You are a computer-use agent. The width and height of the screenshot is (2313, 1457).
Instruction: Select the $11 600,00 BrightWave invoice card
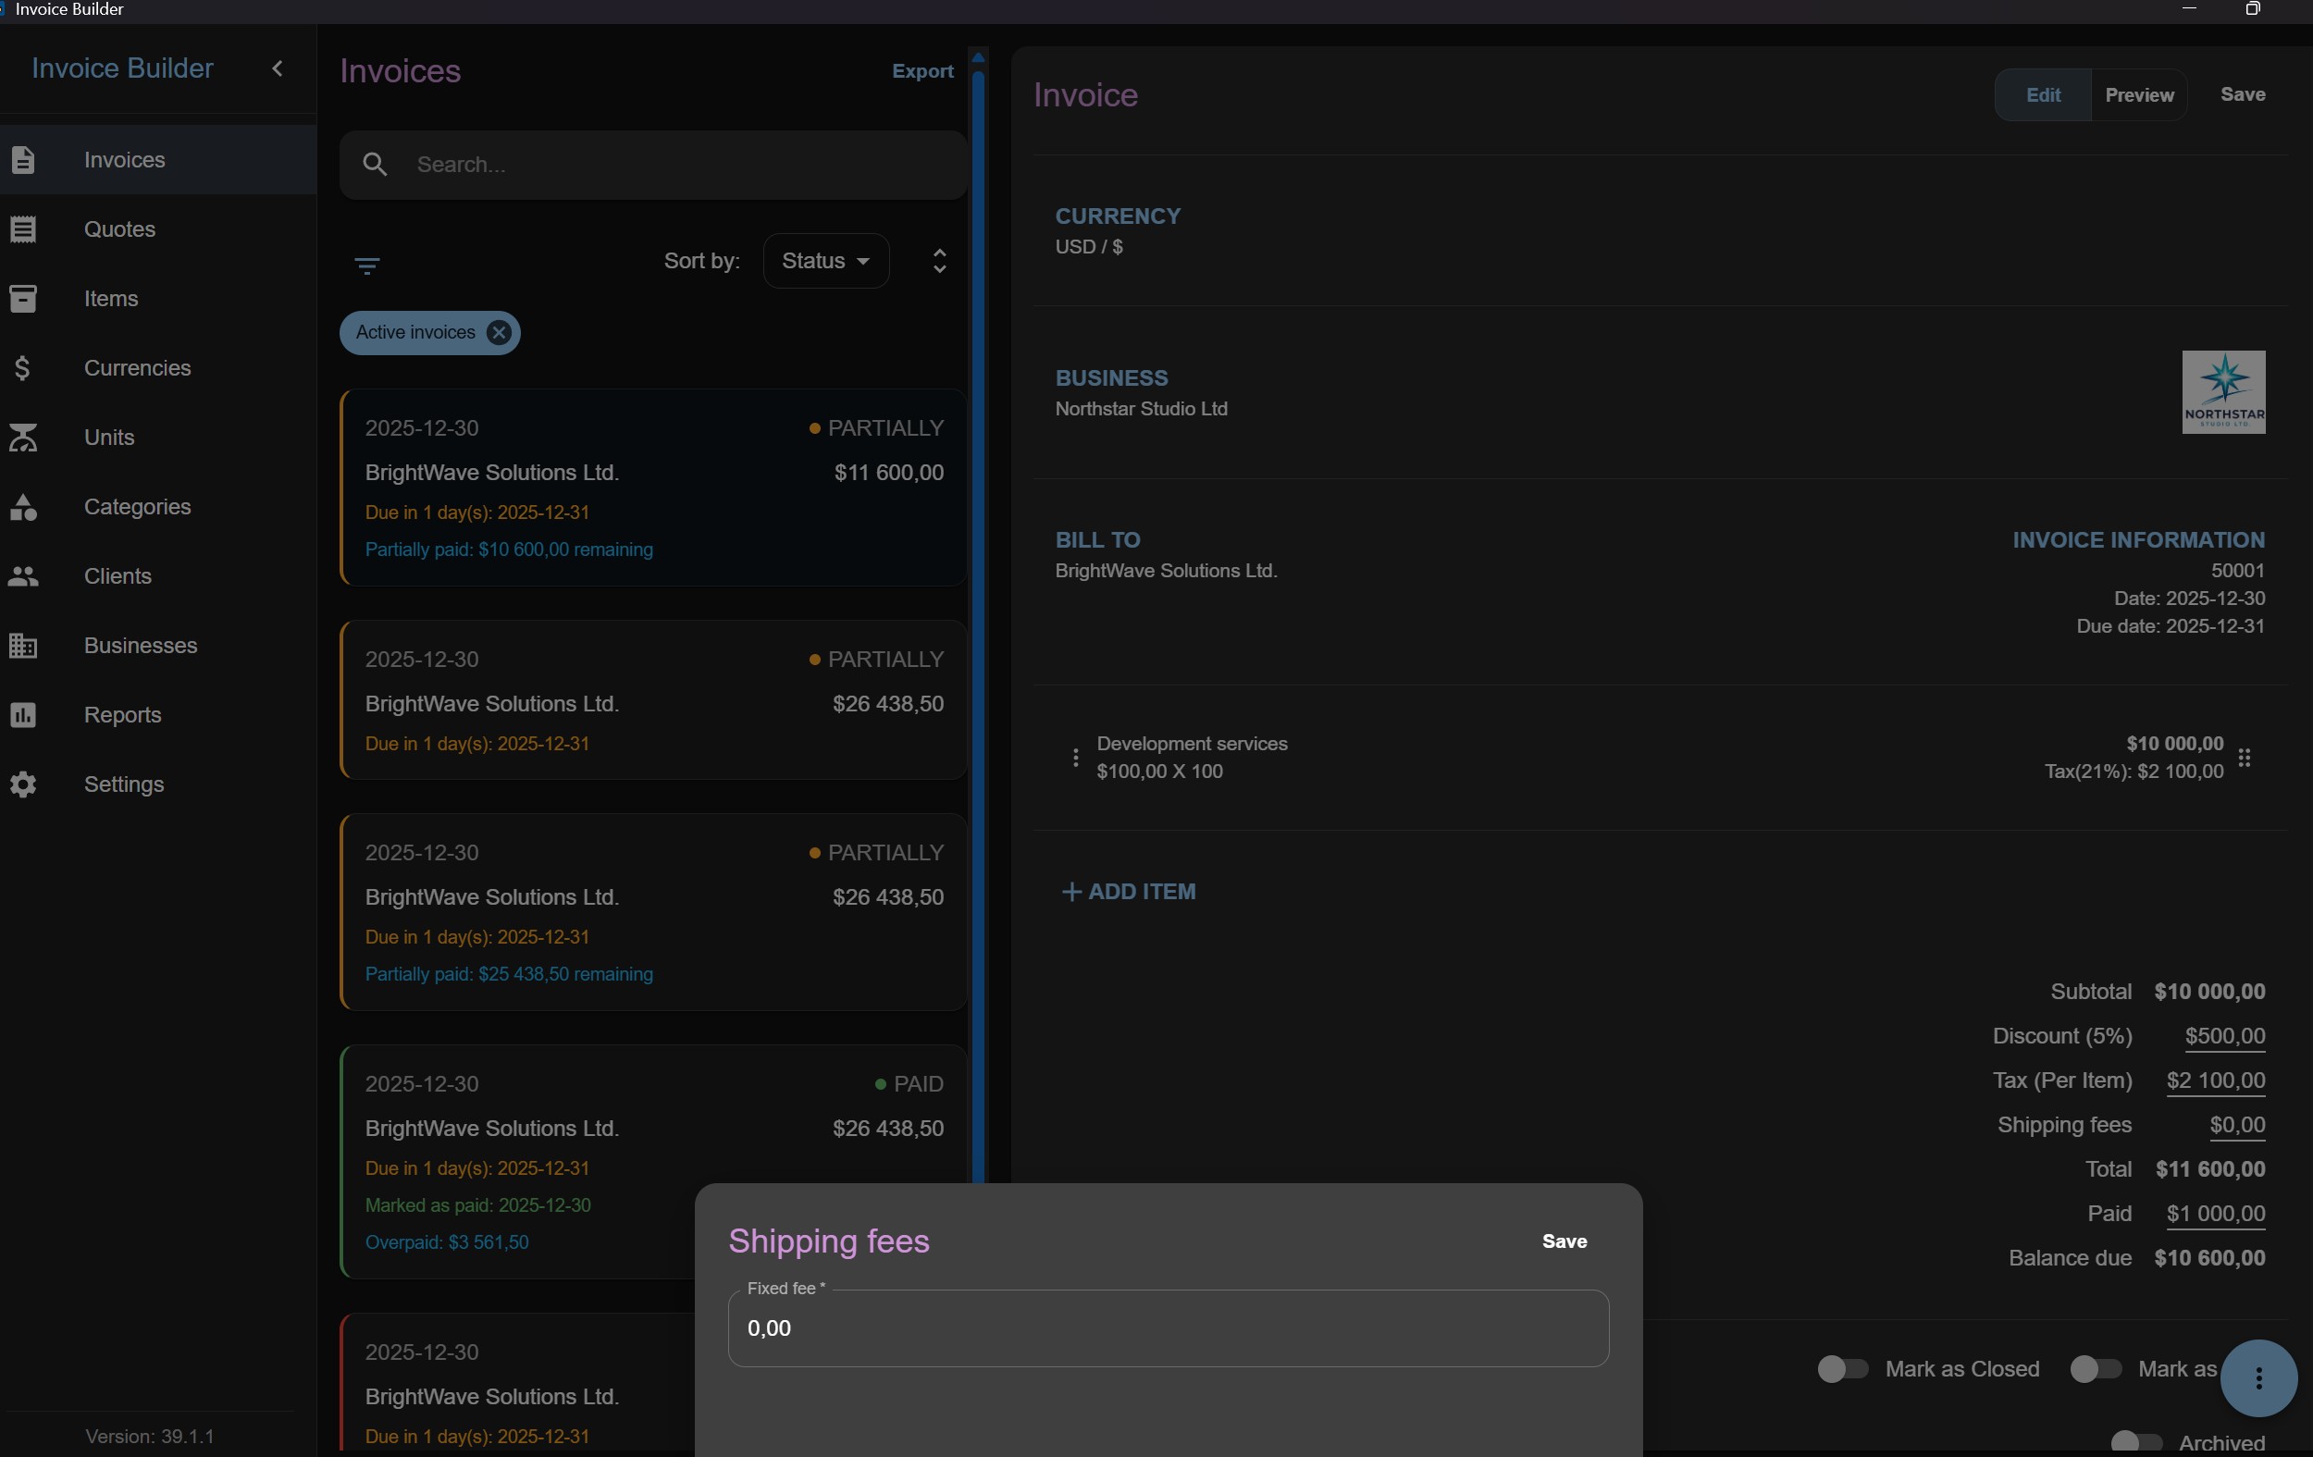click(653, 487)
